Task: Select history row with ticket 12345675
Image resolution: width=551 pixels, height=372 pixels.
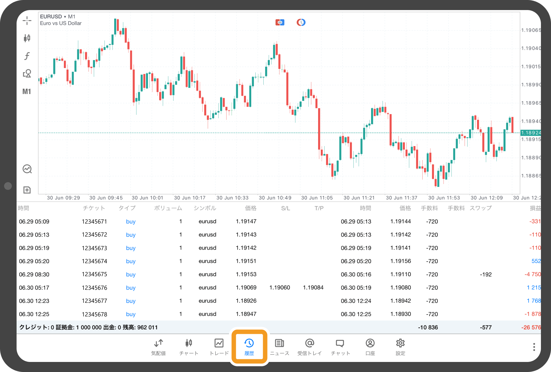Action: [279, 274]
